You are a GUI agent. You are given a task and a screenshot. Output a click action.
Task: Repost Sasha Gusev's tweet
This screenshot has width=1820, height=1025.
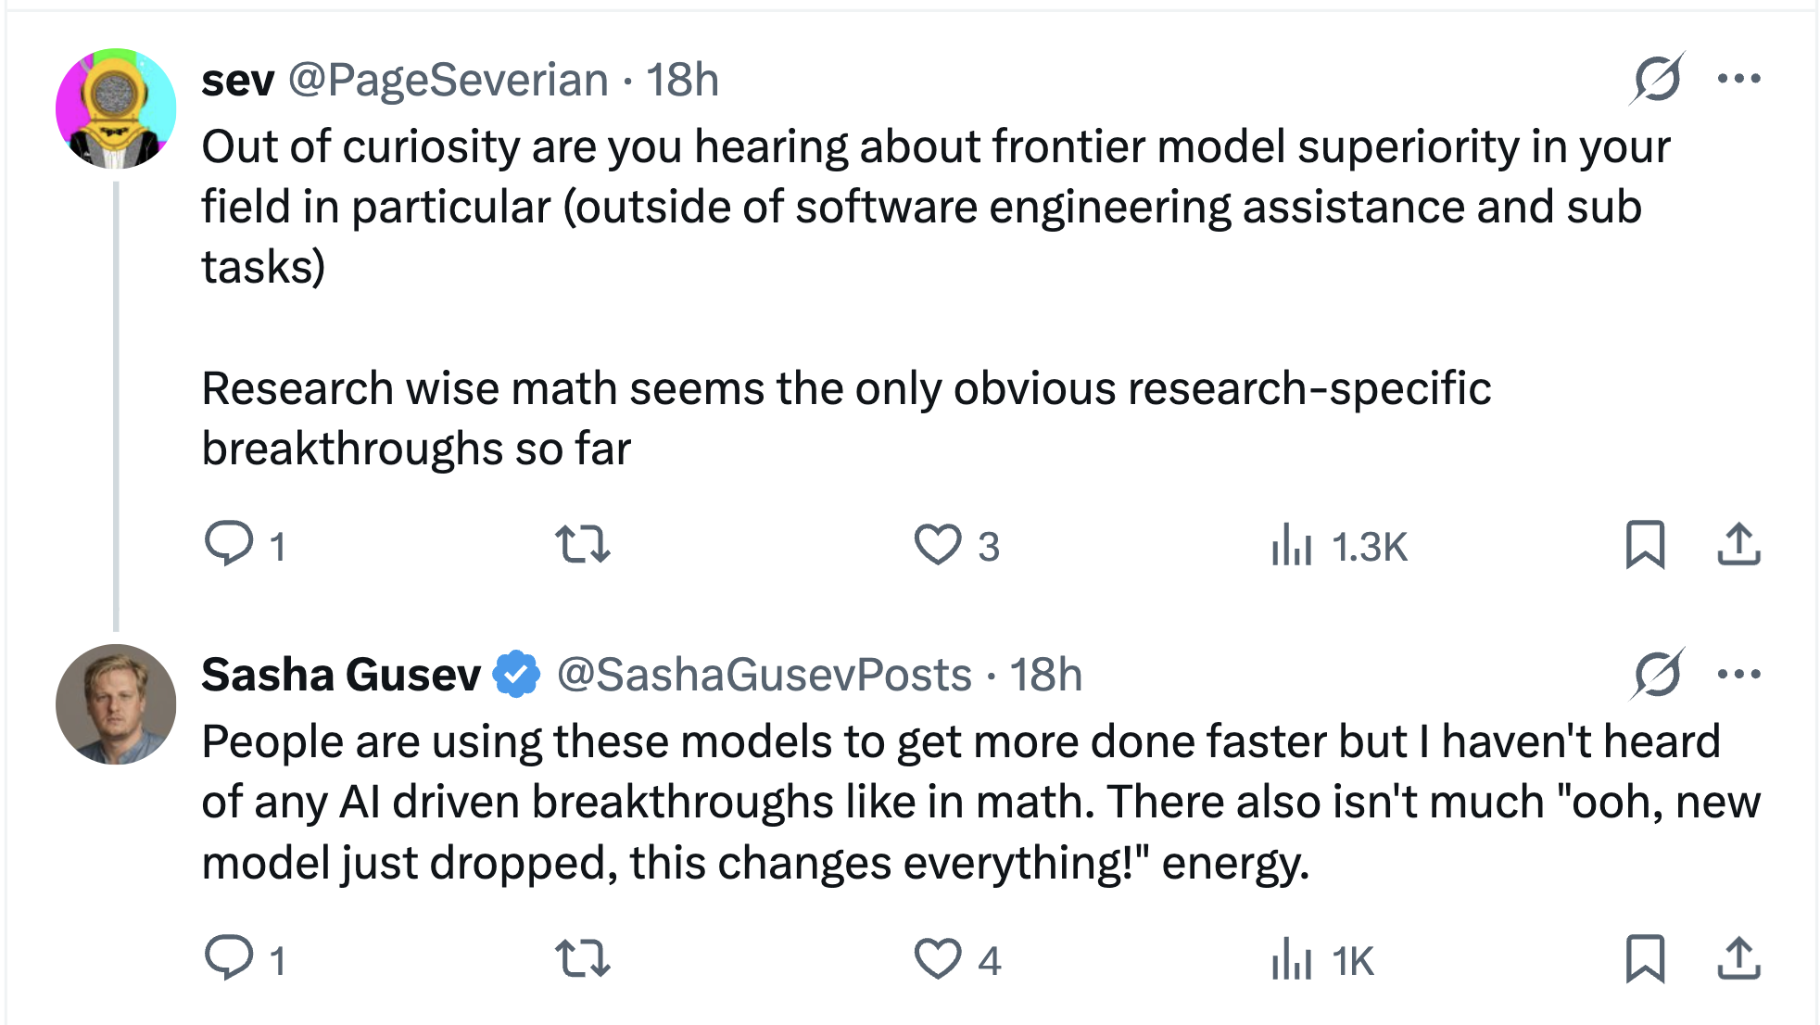[582, 958]
